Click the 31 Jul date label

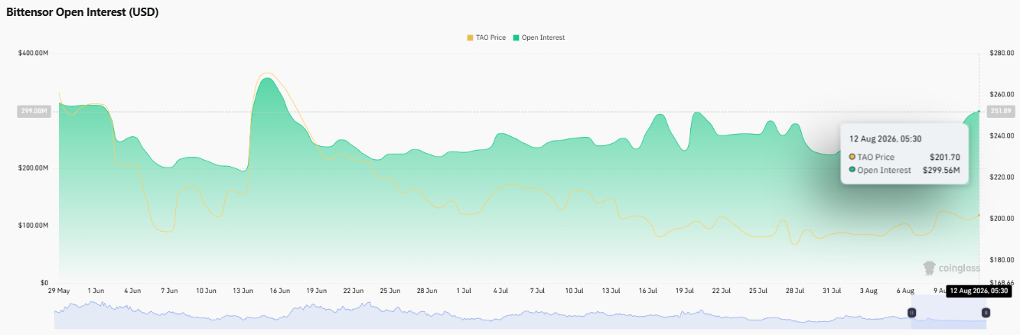point(833,291)
